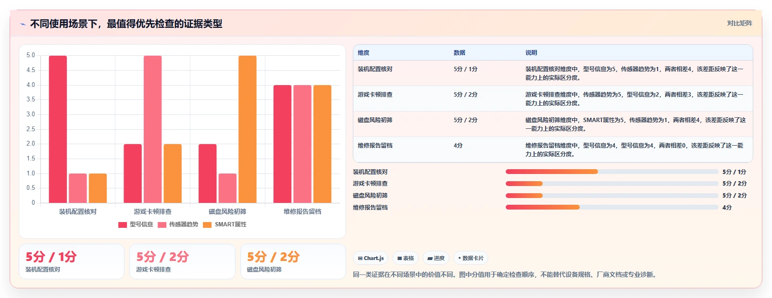Screen dimensions: 772x298
Task: Click the description text in 磁盘风险初筛 table row
Action: click(x=635, y=124)
